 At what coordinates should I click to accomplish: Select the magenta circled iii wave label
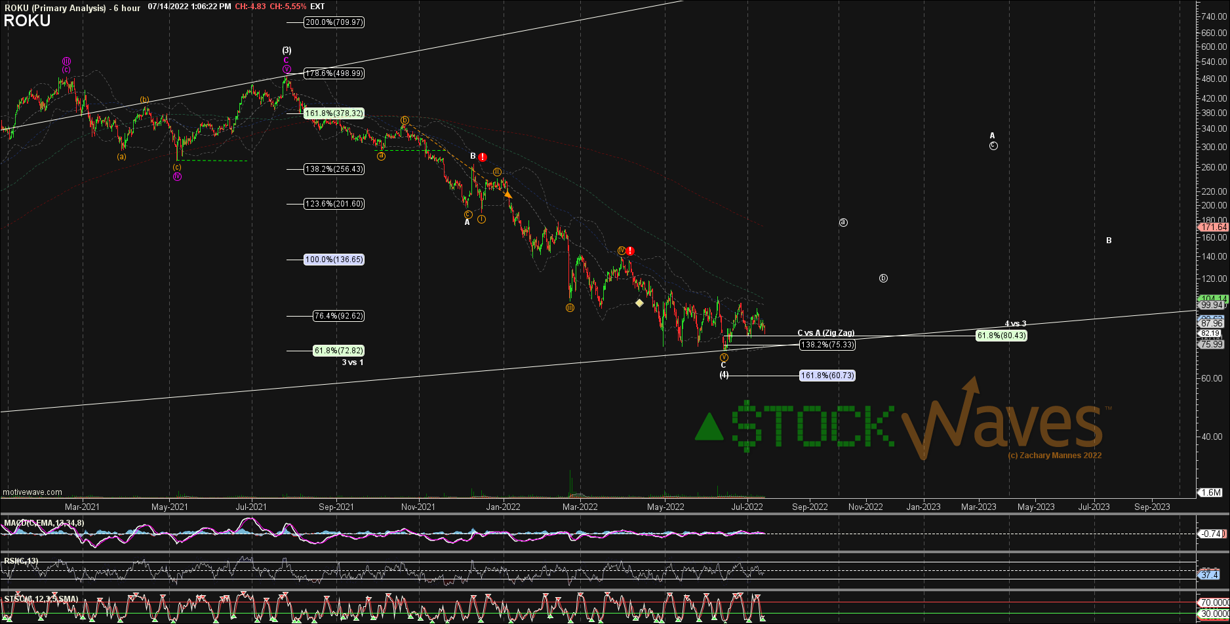[67, 61]
